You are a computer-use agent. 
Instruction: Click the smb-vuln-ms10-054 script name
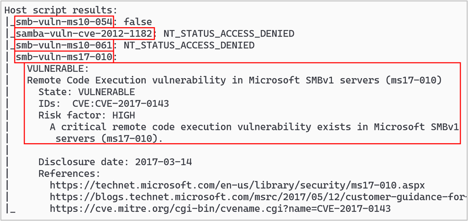click(64, 22)
